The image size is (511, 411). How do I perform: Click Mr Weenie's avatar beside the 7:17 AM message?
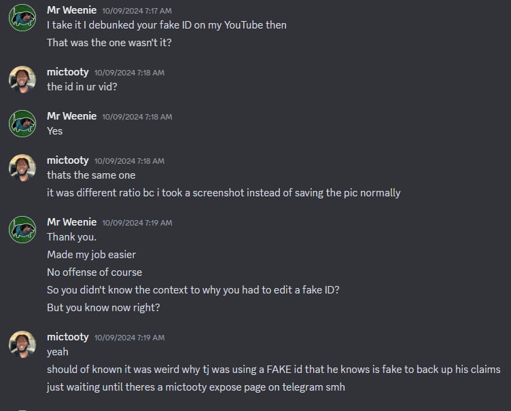22,18
